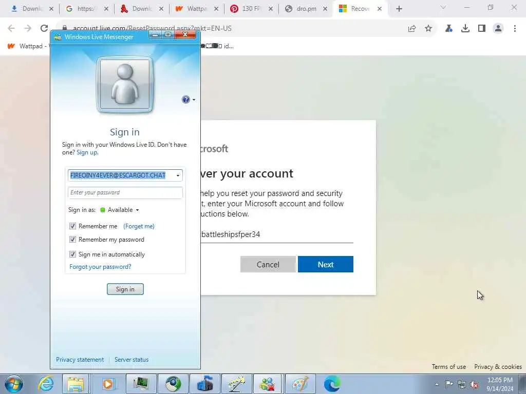Click the browser address bar URL
Screen dimensions: 526x394
coord(152,29)
